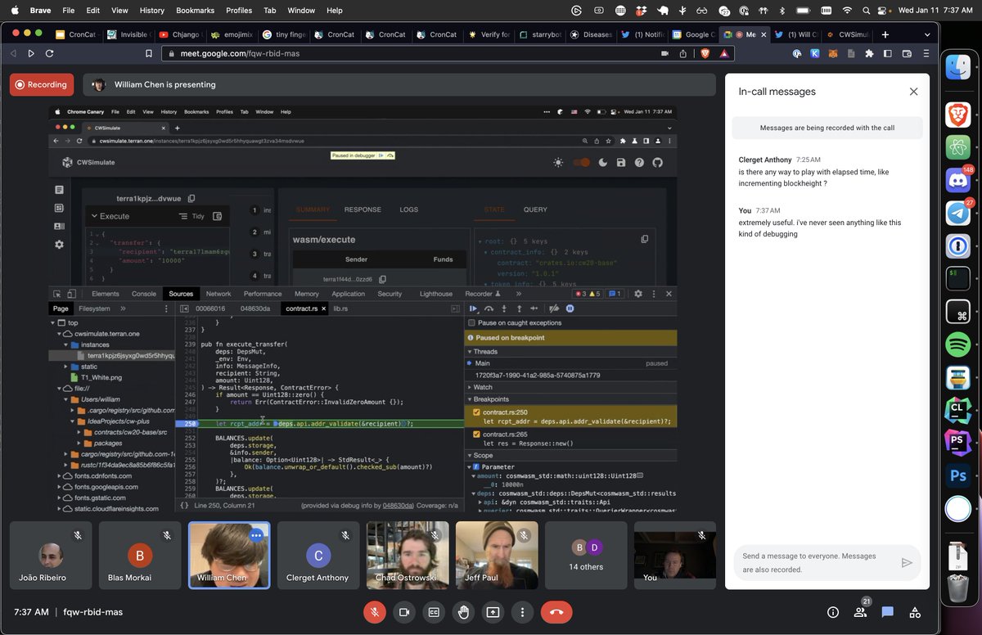Launch Spotify from the dock
Viewport: 982px width, 635px height.
957,345
